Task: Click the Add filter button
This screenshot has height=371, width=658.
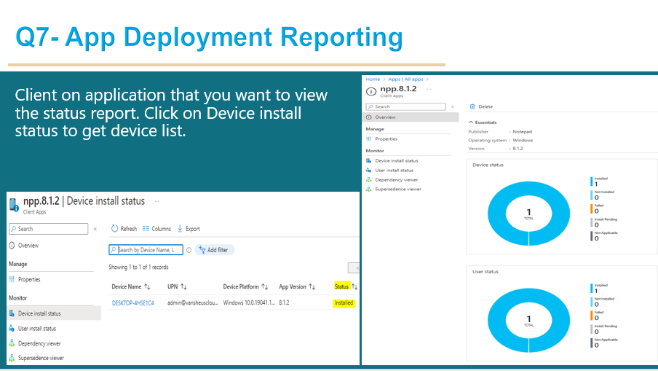Action: 214,249
